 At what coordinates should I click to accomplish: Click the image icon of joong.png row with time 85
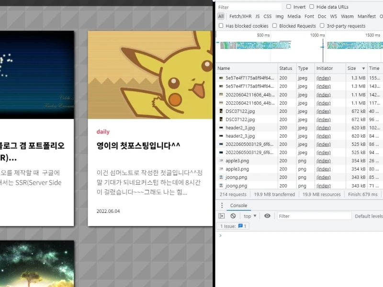[221, 177]
